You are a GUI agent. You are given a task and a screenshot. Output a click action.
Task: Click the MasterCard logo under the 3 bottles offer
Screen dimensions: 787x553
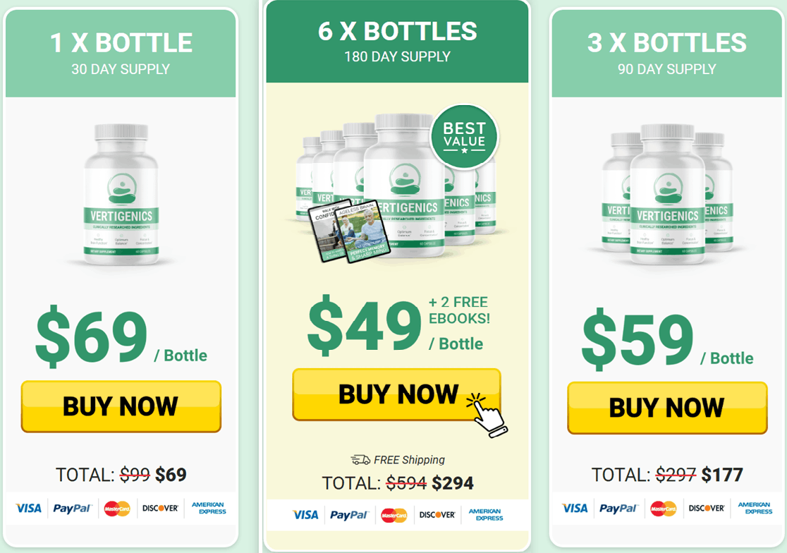pyautogui.click(x=663, y=509)
